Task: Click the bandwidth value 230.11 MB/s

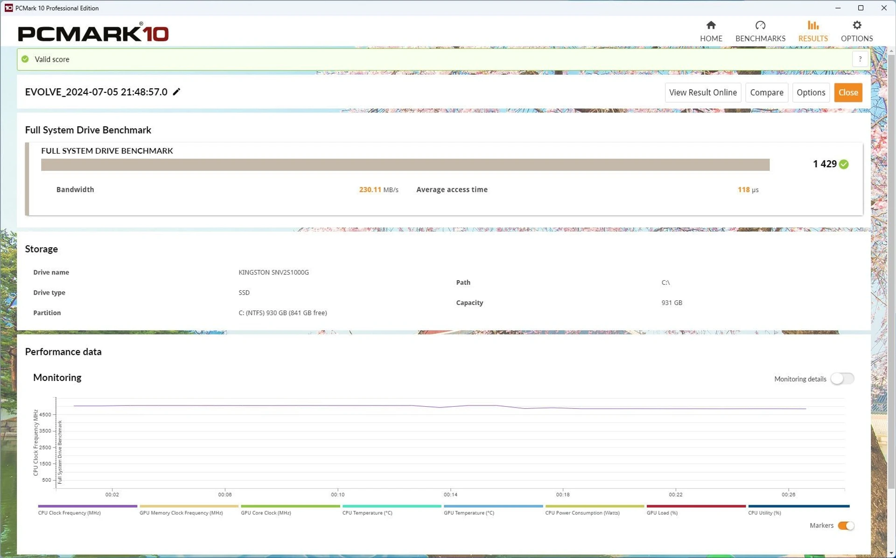Action: click(x=378, y=190)
